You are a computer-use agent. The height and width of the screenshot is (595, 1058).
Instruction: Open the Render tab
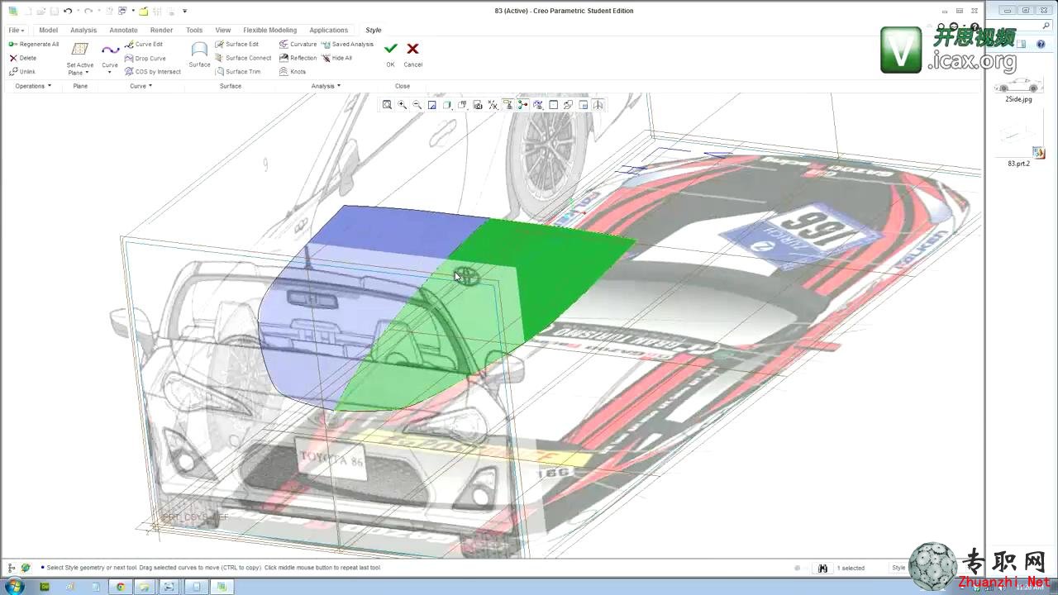pyautogui.click(x=161, y=30)
